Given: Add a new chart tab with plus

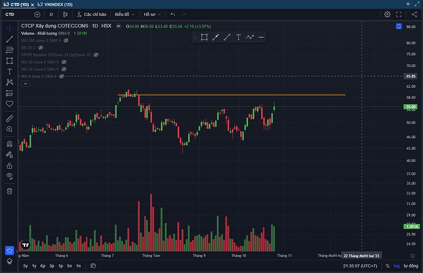Looking at the screenshot, I should [x=408, y=4].
